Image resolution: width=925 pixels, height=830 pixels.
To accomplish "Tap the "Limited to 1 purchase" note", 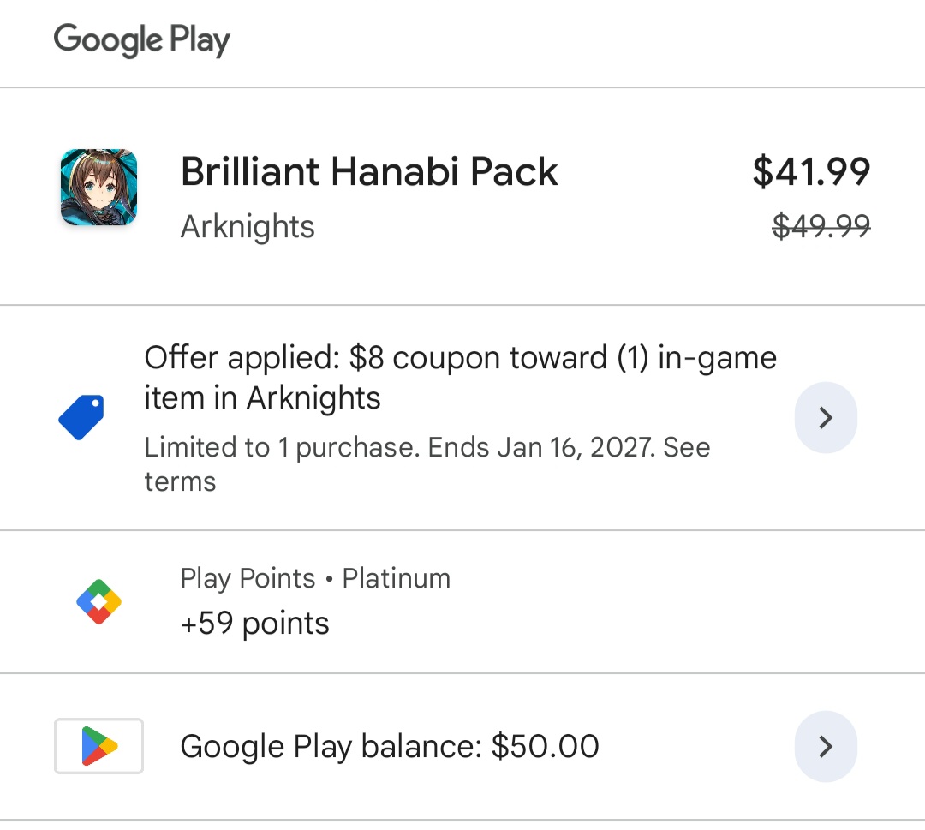I will coord(282,447).
